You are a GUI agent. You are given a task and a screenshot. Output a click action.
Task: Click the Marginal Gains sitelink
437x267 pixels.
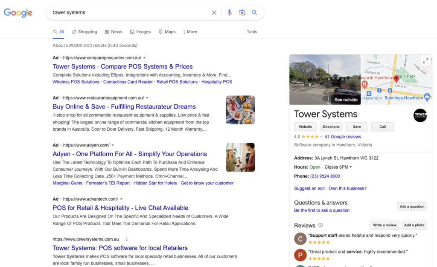coord(67,183)
